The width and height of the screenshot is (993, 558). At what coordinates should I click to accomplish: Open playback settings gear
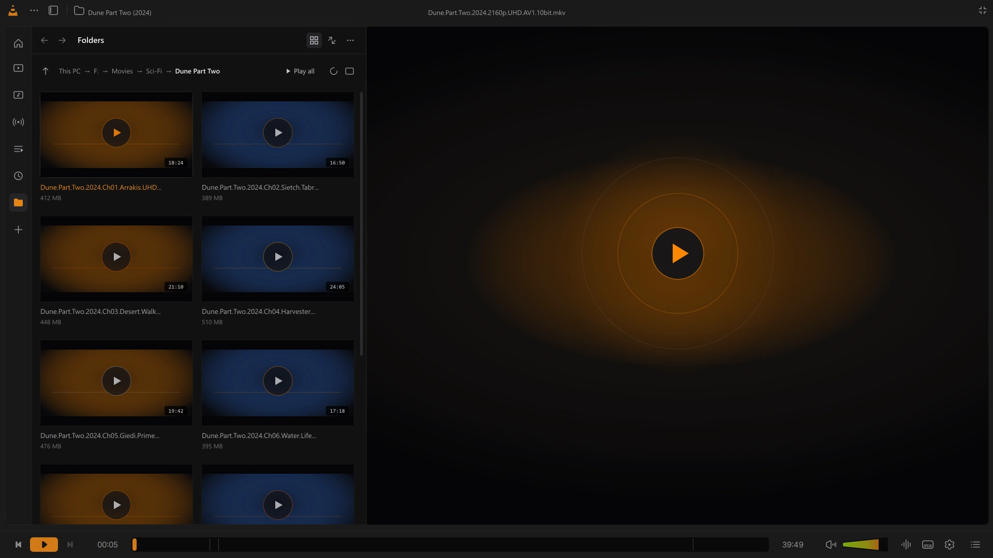950,545
